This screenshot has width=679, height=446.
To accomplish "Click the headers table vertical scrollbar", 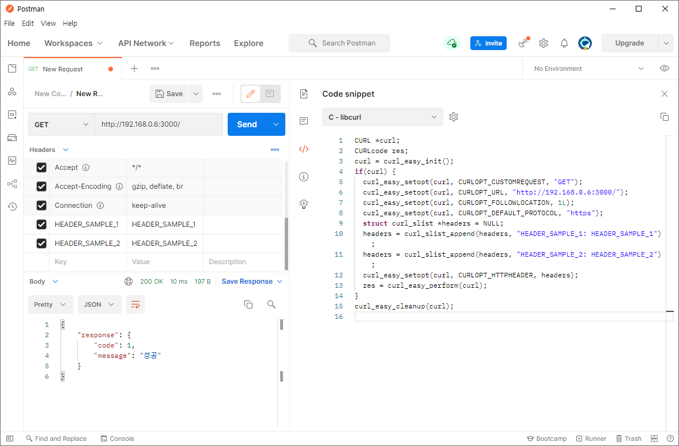I will pyautogui.click(x=286, y=243).
